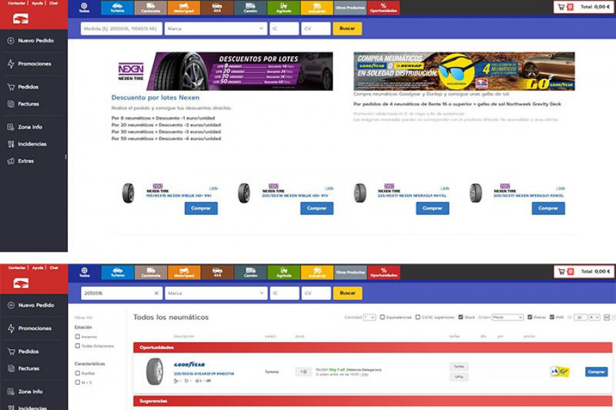Switch to Camioneta tab in top screenshot
Viewport: 616px width, 410px height.
[x=151, y=8]
